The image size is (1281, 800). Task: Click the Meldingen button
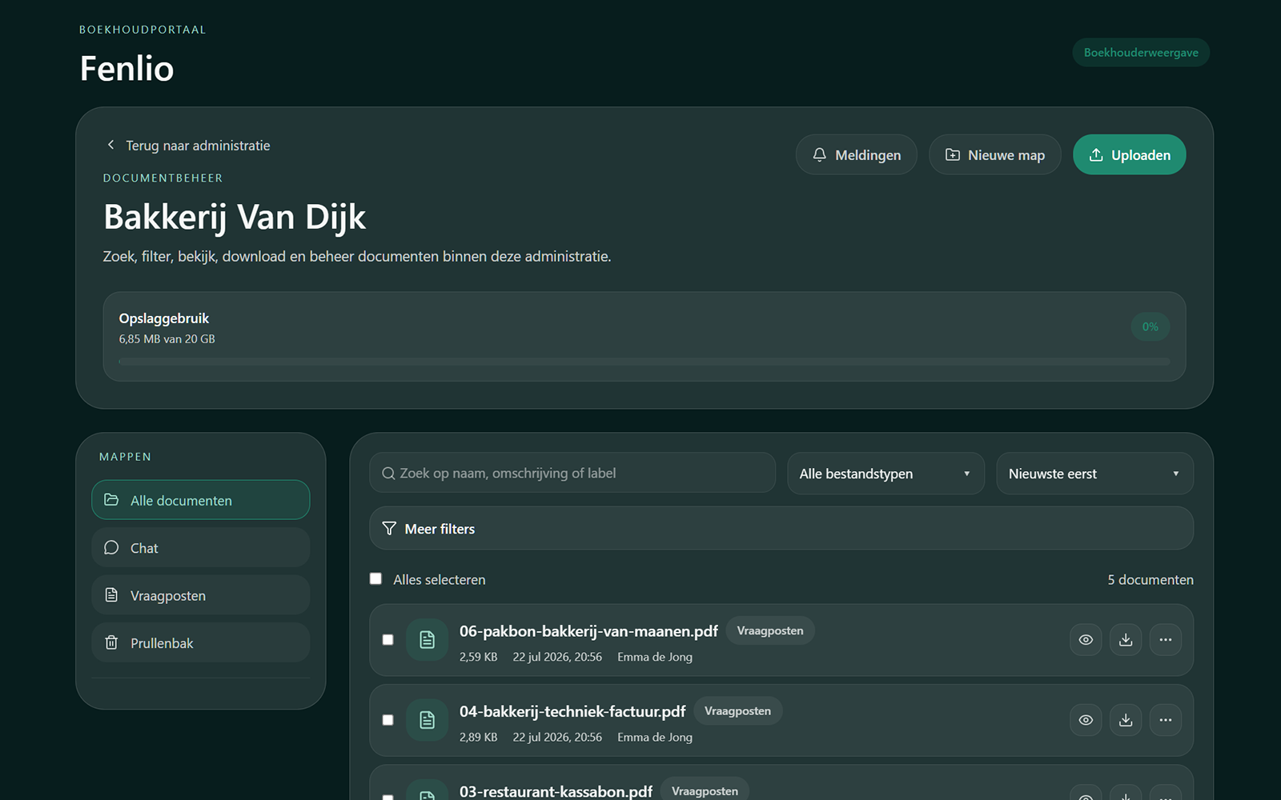857,155
